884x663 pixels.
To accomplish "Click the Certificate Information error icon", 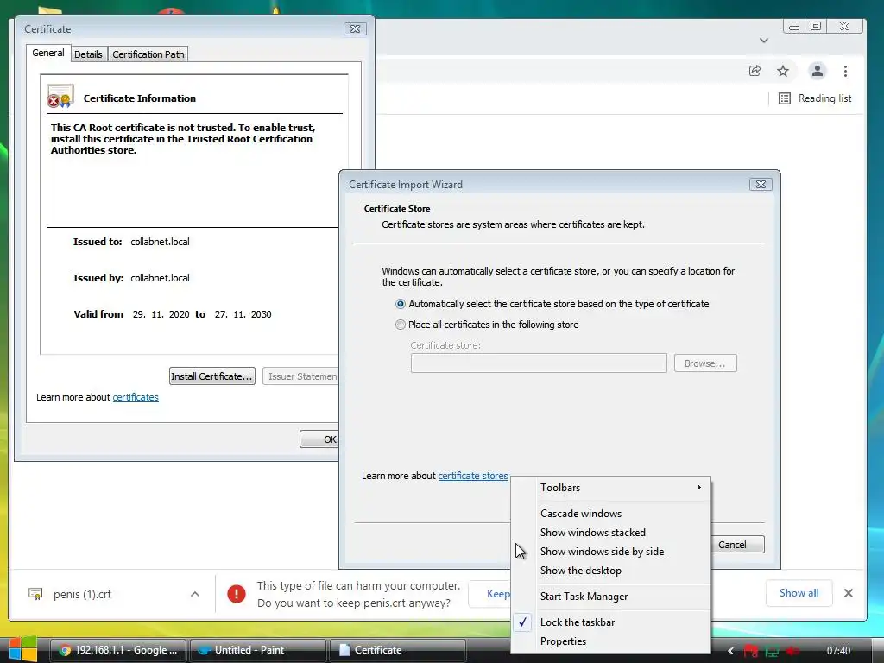I will point(60,97).
